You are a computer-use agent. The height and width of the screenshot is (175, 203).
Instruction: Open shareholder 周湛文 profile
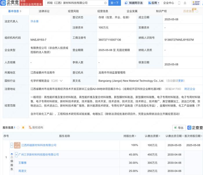(22, 171)
